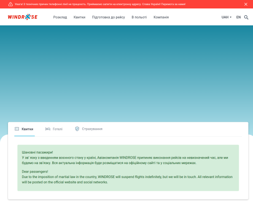Switch to the Страхування tab
253x203 pixels.
pos(89,129)
